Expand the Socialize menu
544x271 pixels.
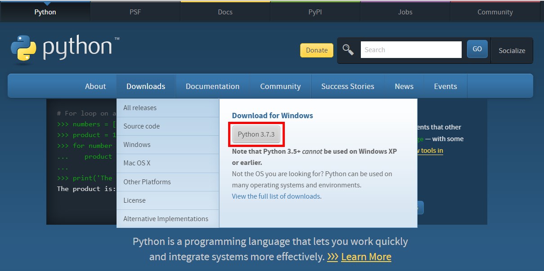tap(512, 50)
